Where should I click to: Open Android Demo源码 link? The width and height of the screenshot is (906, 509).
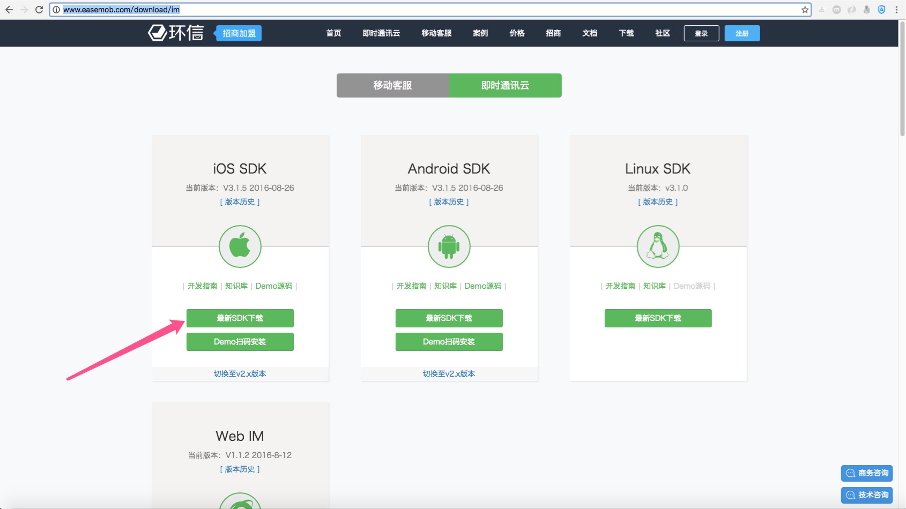[483, 286]
